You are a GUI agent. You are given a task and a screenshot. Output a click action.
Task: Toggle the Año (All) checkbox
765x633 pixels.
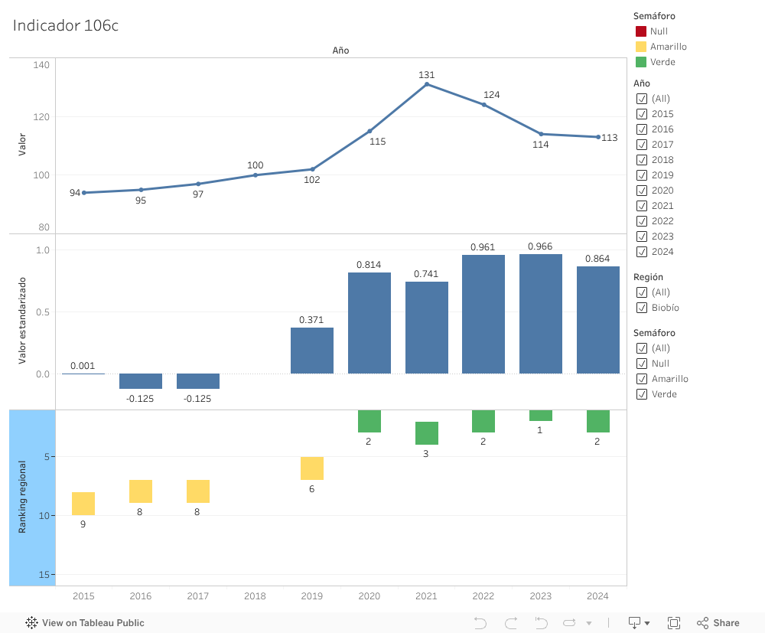pos(642,99)
